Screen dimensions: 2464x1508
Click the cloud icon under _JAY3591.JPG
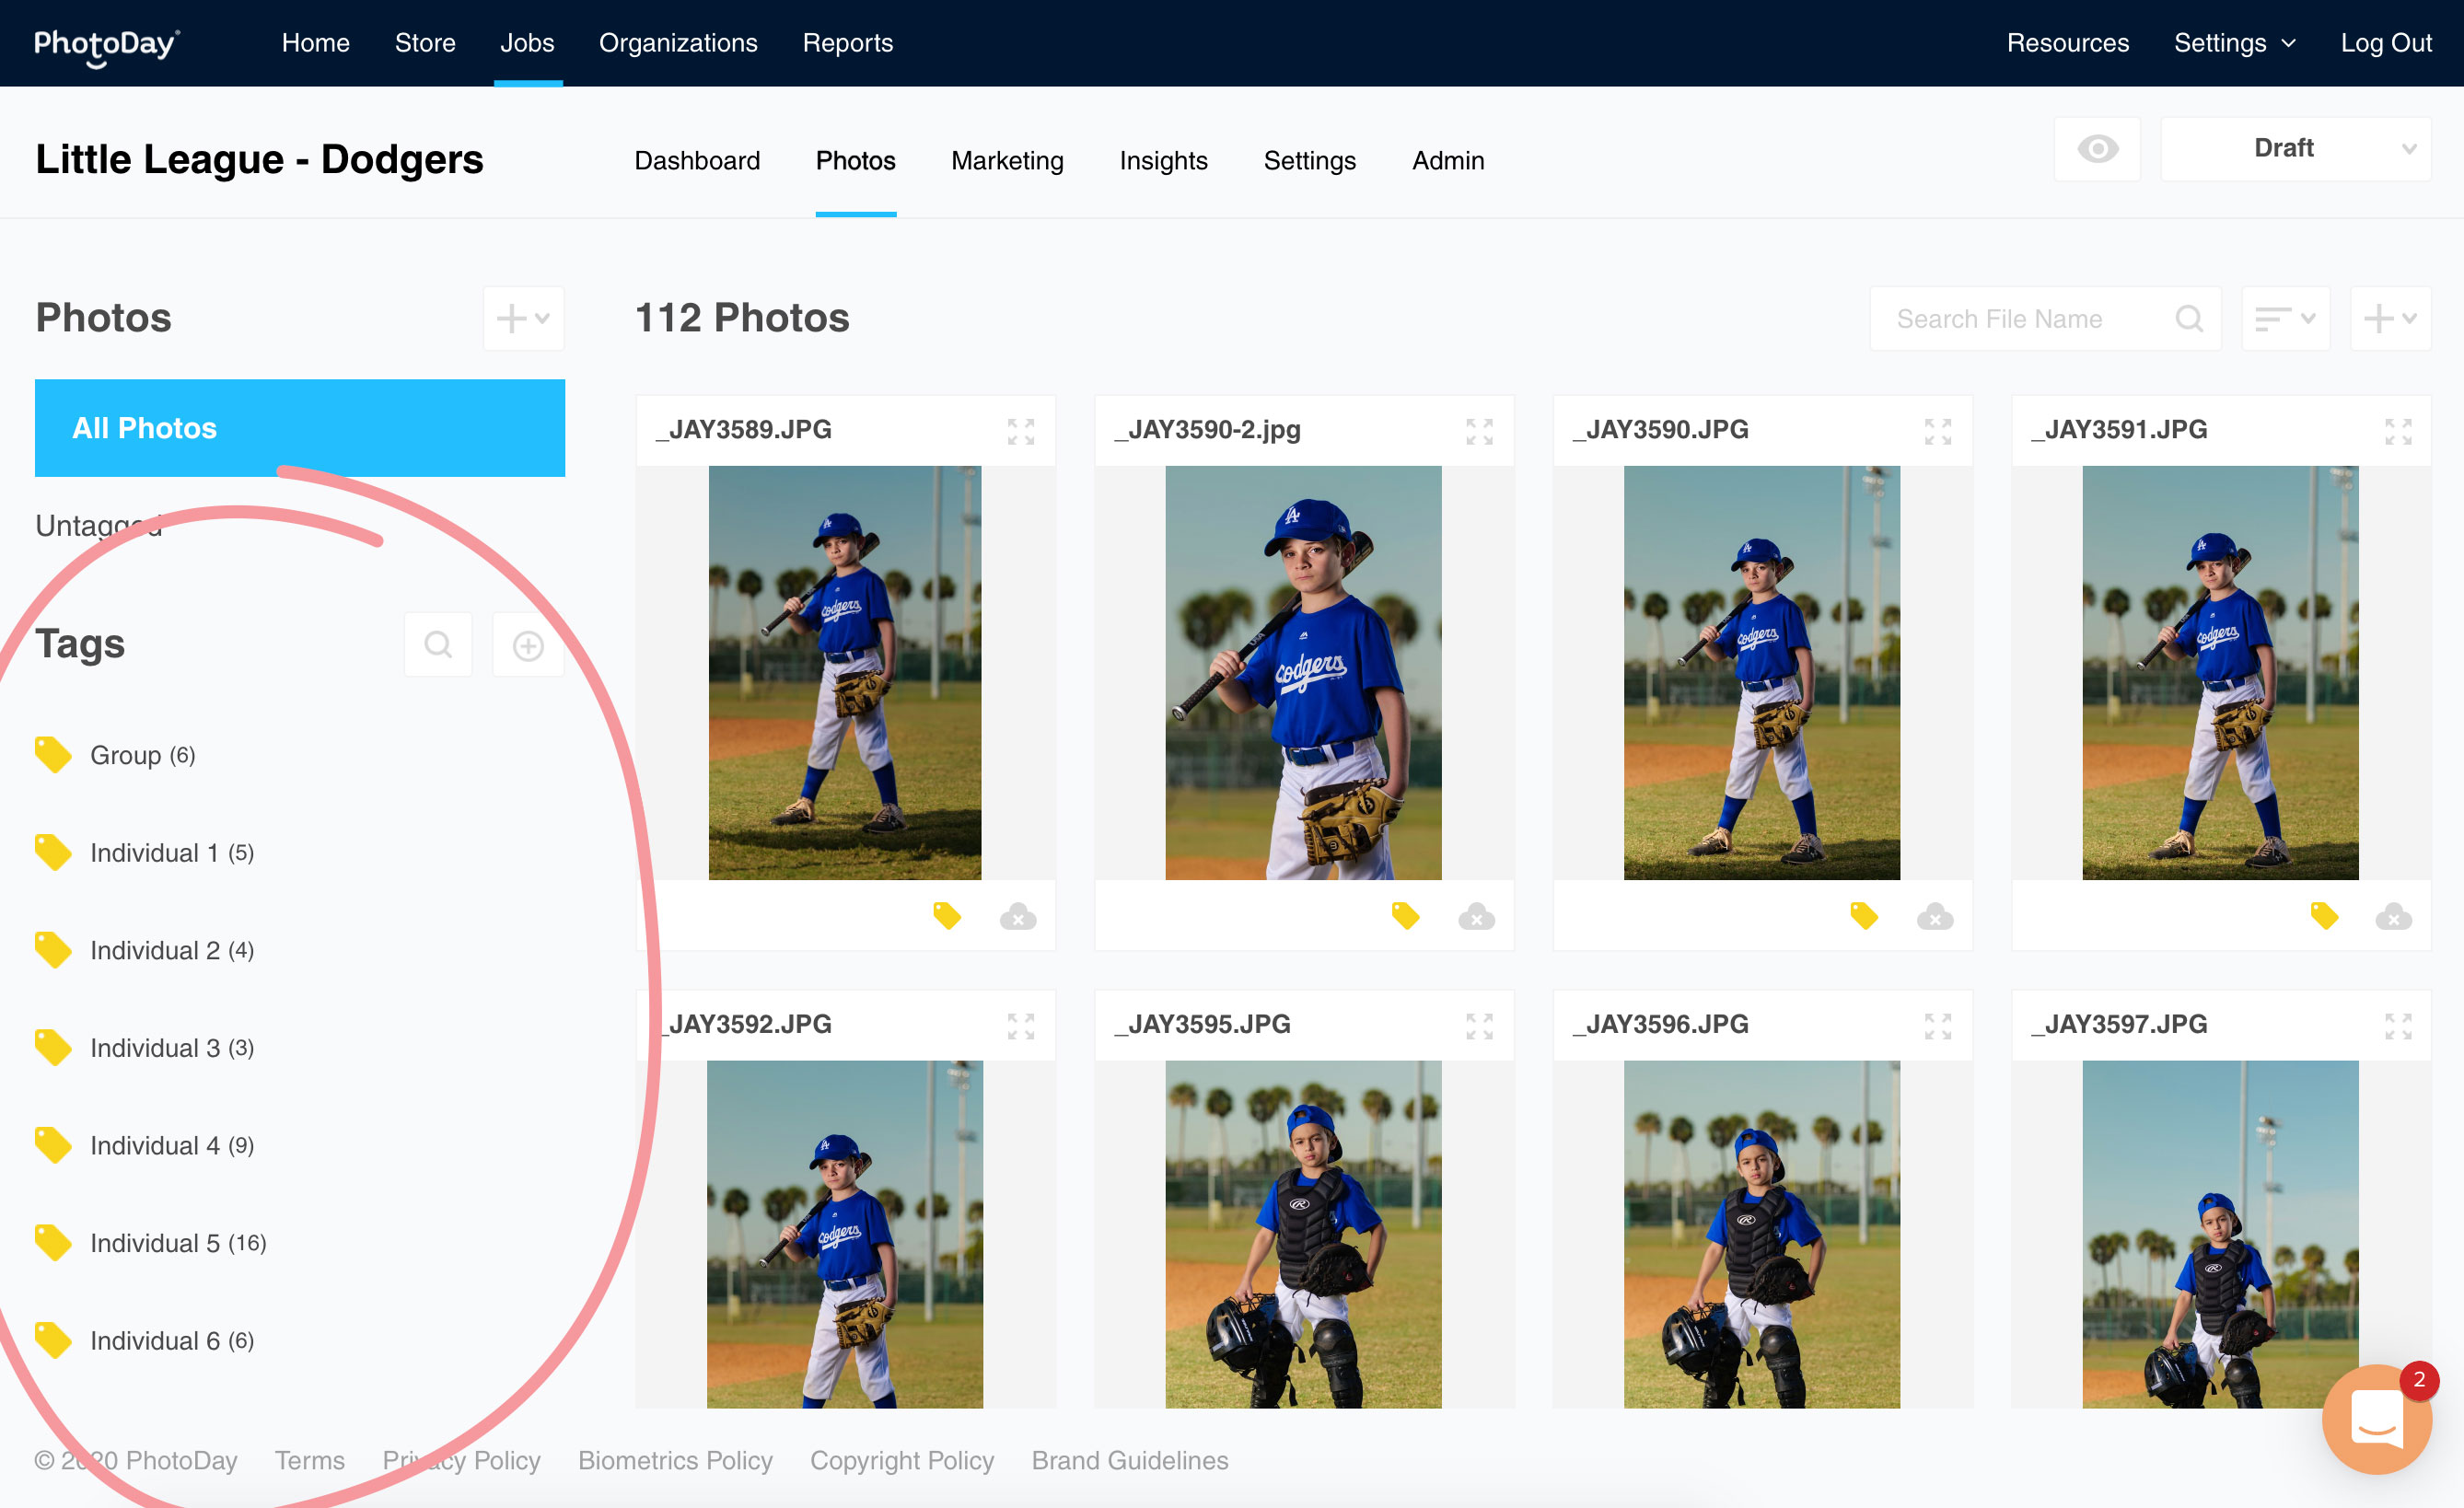pyautogui.click(x=2393, y=916)
